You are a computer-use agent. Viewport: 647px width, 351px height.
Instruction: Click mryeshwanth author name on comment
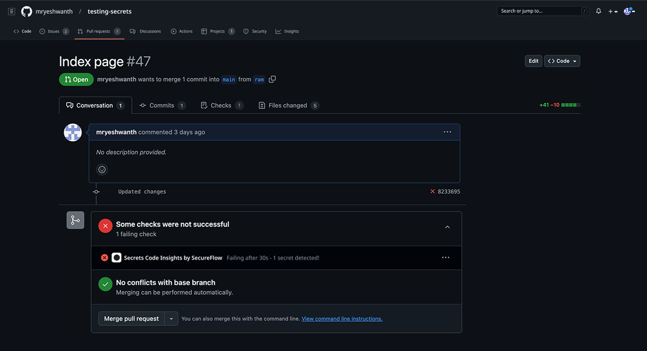[116, 132]
